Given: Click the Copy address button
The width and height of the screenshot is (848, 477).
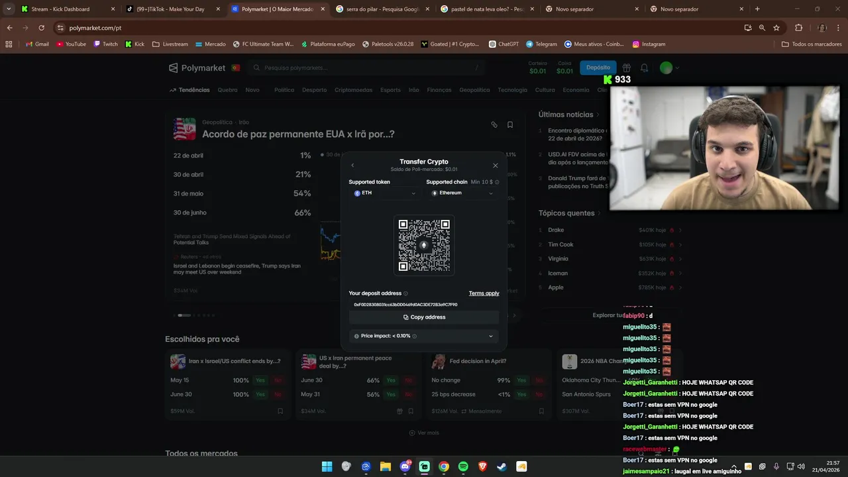Looking at the screenshot, I should click(x=424, y=317).
